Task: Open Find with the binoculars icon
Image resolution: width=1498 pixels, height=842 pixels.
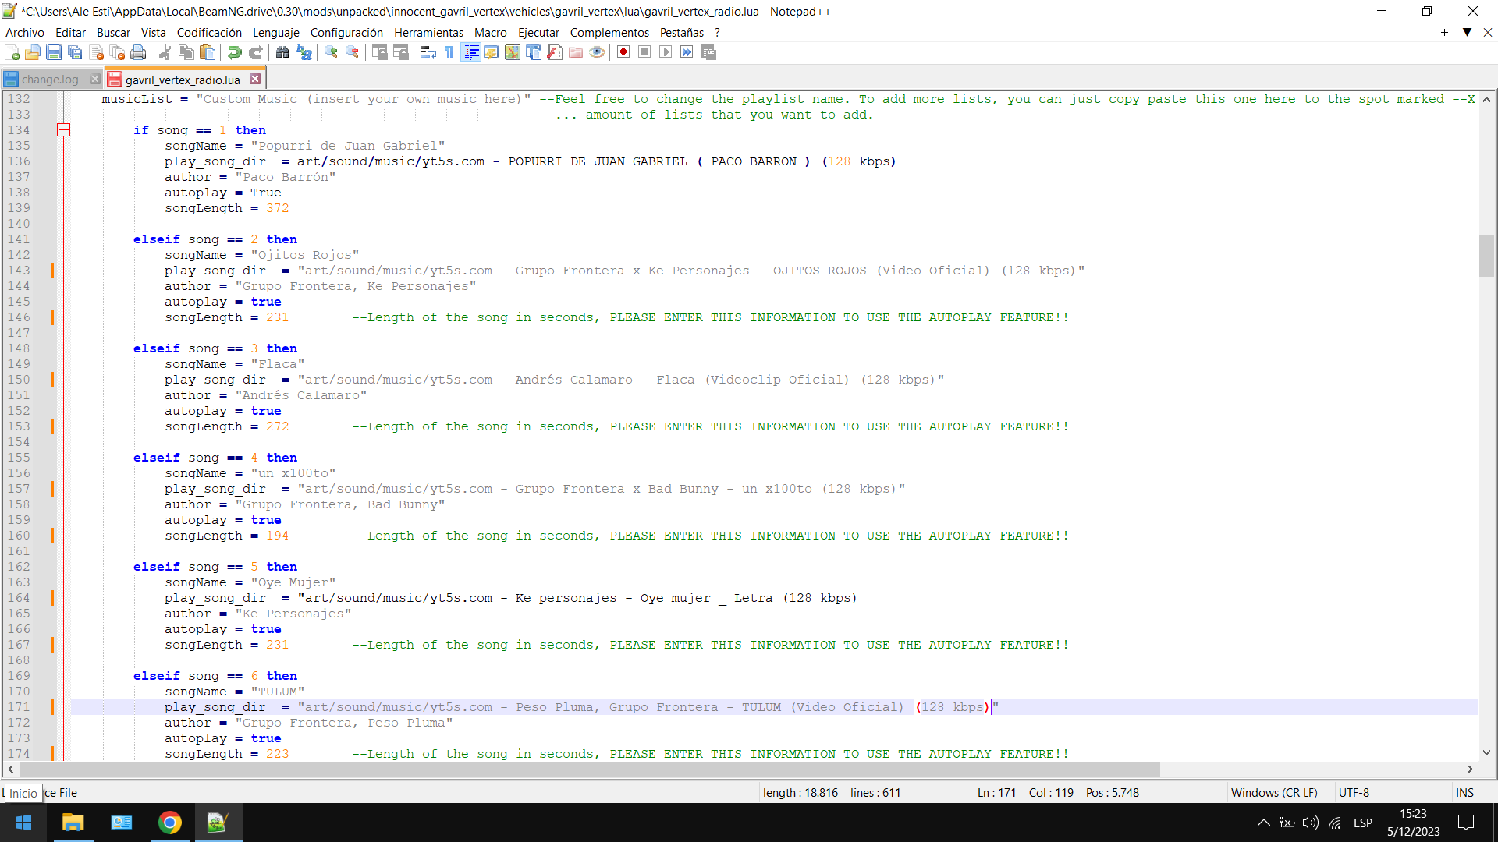Action: pyautogui.click(x=282, y=52)
